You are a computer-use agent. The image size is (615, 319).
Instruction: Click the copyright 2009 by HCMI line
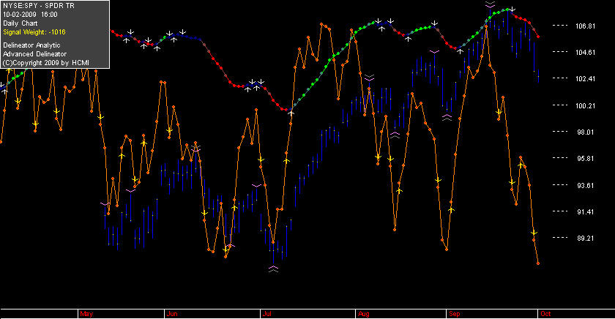pos(46,63)
